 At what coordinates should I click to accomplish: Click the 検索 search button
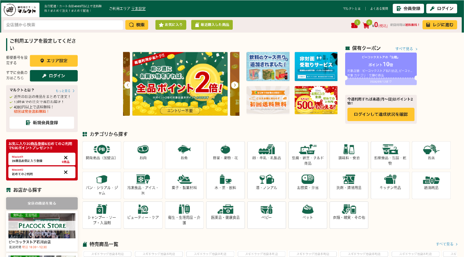137,25
